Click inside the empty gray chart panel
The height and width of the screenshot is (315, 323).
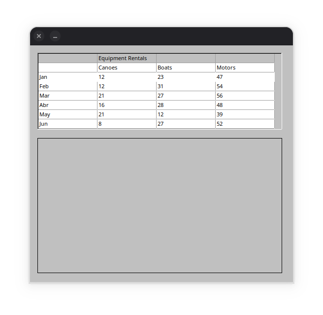click(160, 206)
